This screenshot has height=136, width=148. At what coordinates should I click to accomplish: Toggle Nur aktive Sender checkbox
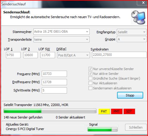click(90, 74)
